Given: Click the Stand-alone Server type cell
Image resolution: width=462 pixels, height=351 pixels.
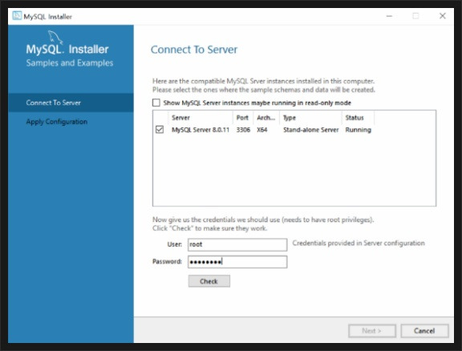Looking at the screenshot, I should click(311, 130).
